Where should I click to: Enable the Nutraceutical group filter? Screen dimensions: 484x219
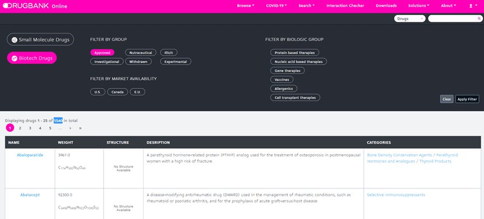point(141,53)
